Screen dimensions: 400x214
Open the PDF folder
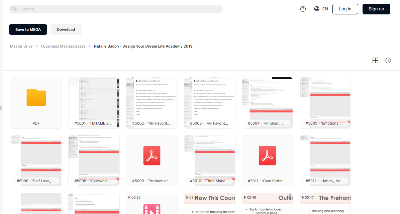(36, 103)
